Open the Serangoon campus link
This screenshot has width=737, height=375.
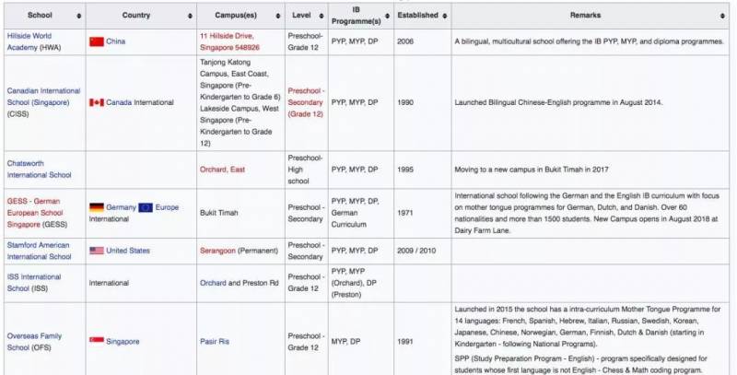pyautogui.click(x=219, y=251)
